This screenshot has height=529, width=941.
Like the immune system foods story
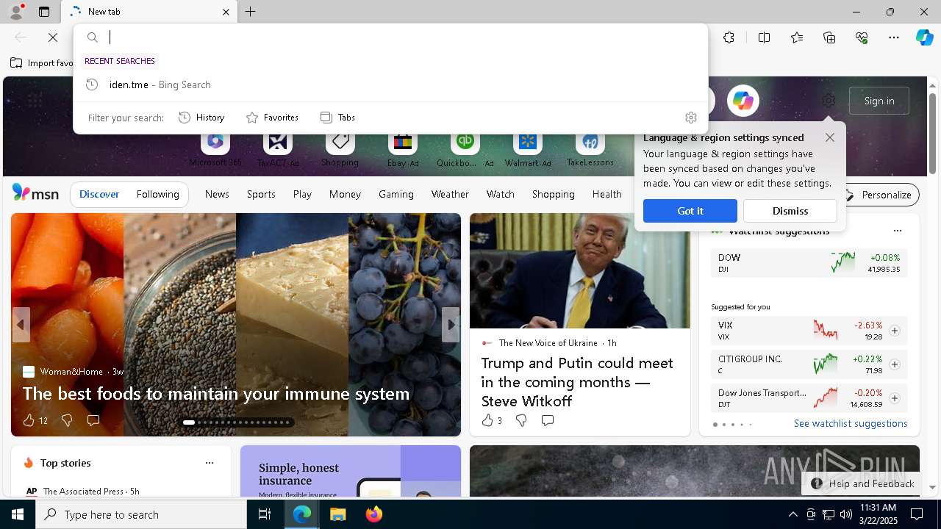pos(35,420)
